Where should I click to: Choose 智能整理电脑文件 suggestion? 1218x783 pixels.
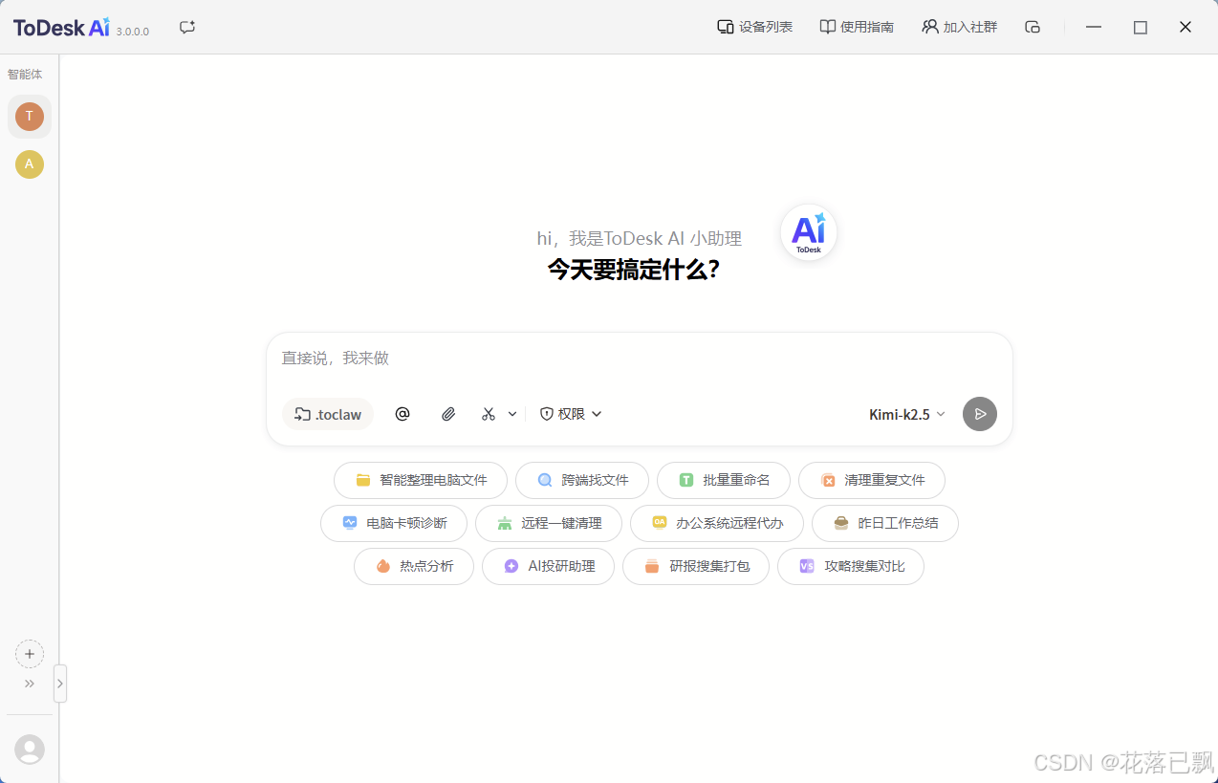pos(421,480)
